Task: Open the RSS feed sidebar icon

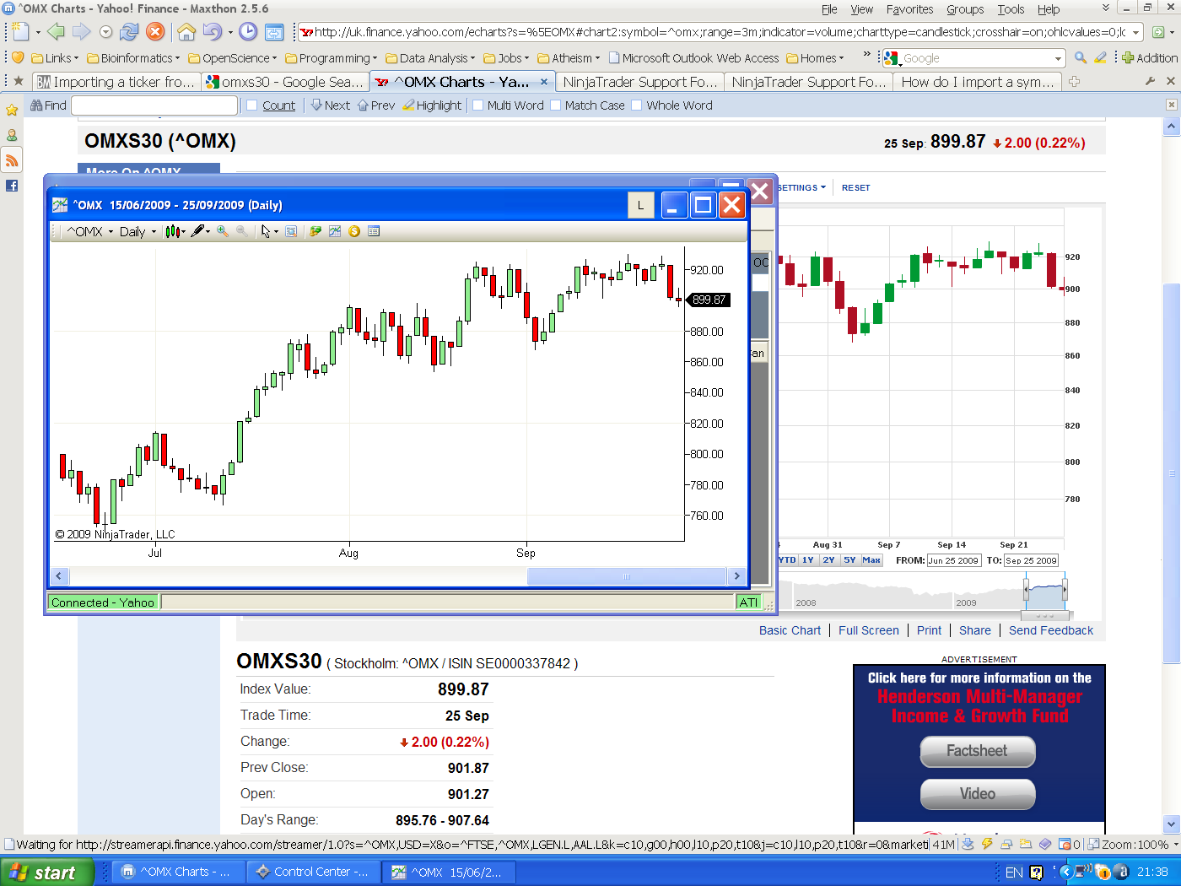Action: 12,160
